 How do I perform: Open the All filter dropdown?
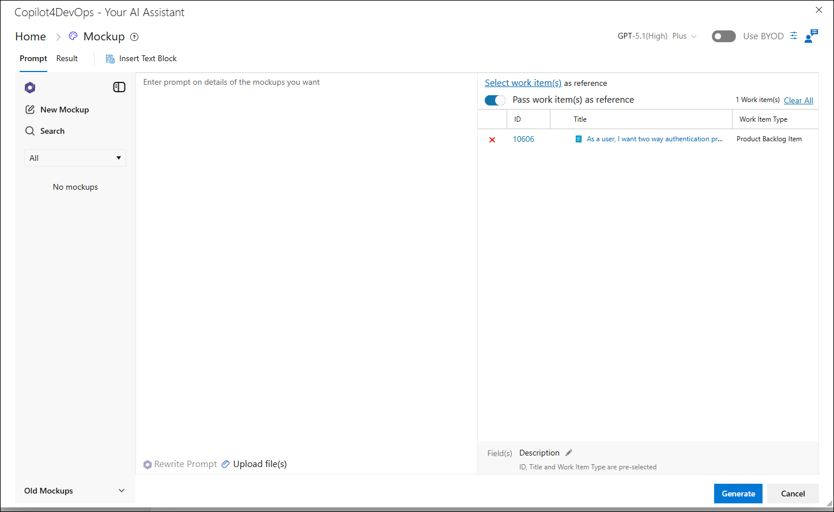[x=75, y=158]
